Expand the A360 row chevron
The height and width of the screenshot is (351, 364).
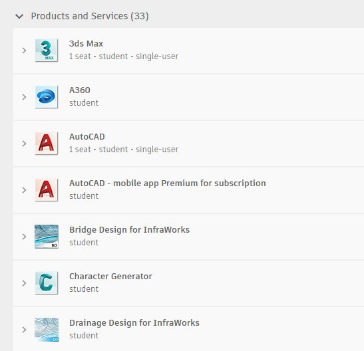pos(24,97)
